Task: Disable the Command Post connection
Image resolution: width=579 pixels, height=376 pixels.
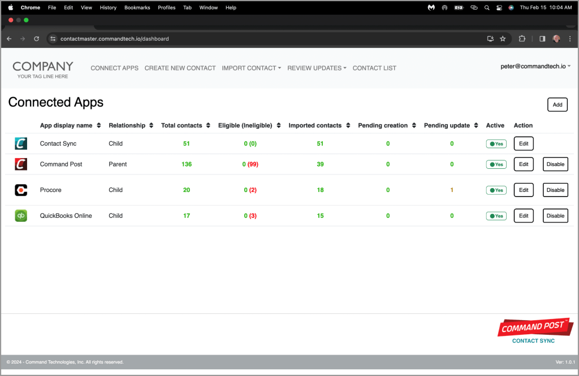Action: point(555,164)
